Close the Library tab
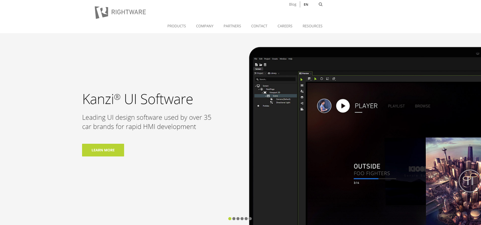This screenshot has height=225, width=481. click(279, 73)
